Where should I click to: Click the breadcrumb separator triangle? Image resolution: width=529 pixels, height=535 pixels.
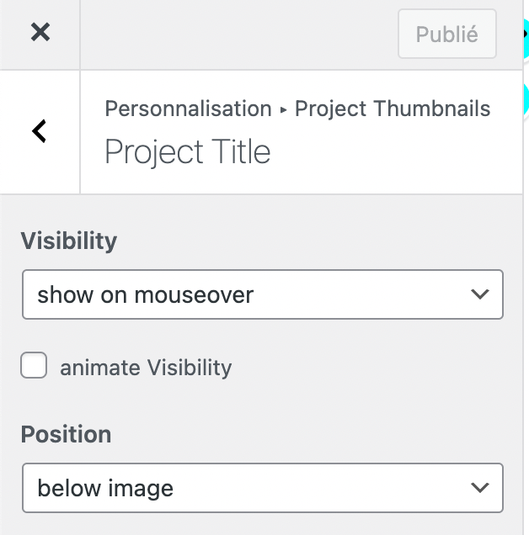point(283,110)
